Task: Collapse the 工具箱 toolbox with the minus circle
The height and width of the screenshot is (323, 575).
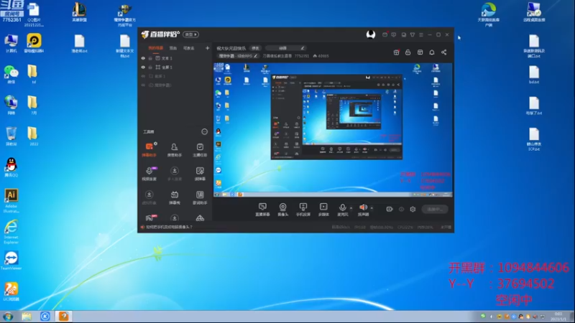Action: [204, 131]
